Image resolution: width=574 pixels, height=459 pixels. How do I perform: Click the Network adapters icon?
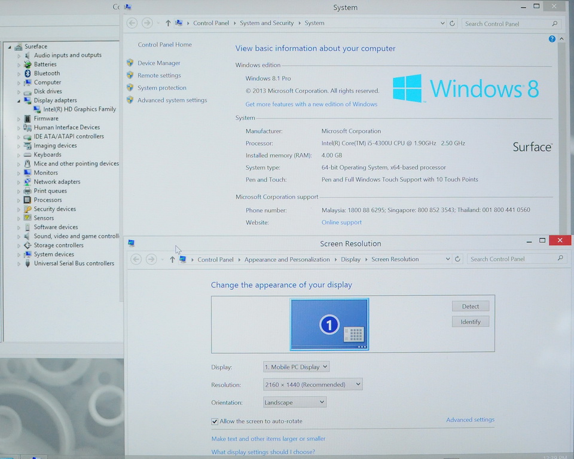click(27, 182)
